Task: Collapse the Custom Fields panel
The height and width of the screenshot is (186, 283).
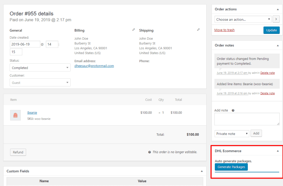Action: [x=202, y=171]
